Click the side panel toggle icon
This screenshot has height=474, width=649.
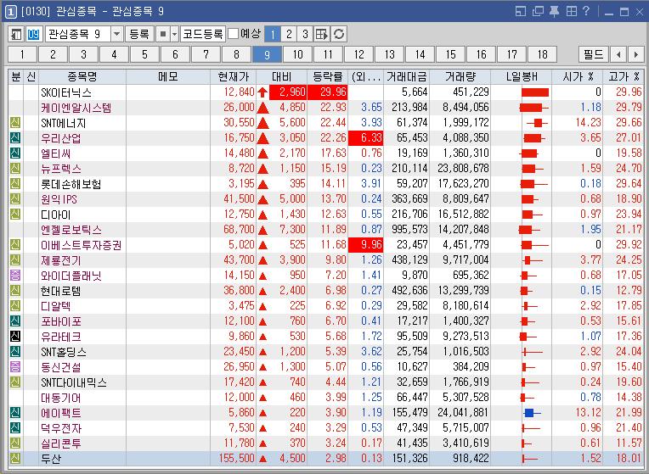click(16, 34)
